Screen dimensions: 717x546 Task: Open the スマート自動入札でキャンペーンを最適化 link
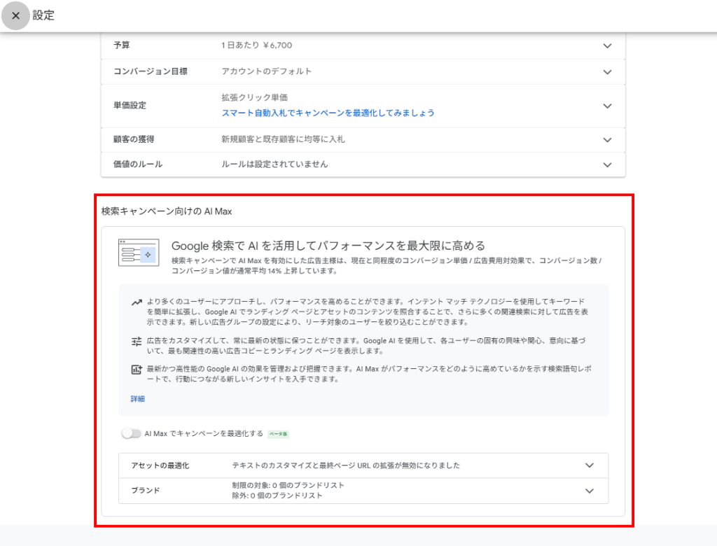point(328,113)
